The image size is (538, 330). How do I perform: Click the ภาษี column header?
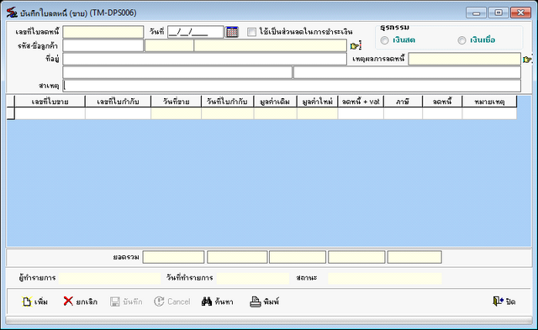[403, 102]
